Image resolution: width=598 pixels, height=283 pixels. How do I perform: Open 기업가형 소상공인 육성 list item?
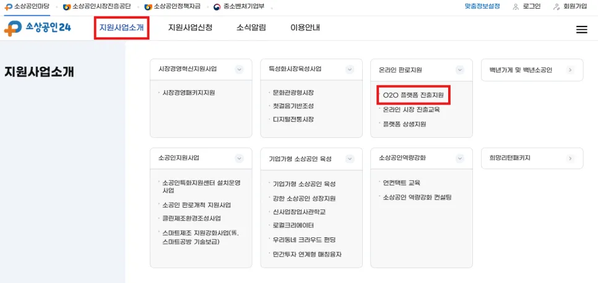point(305,184)
